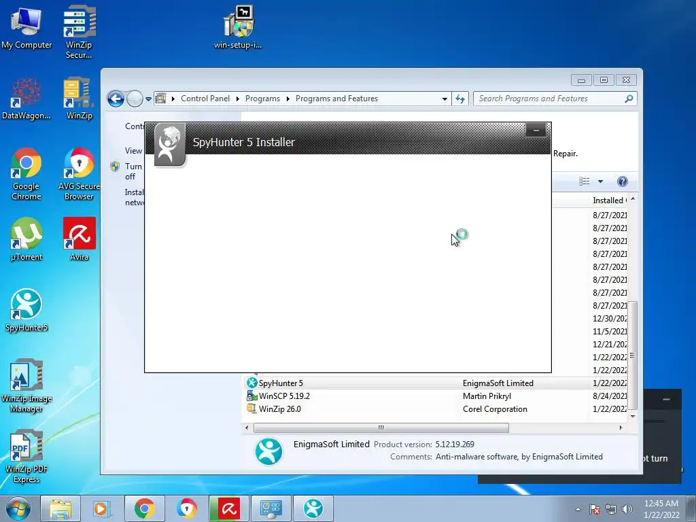Click the search magnifier icon
This screenshot has height=522, width=696.
click(629, 99)
